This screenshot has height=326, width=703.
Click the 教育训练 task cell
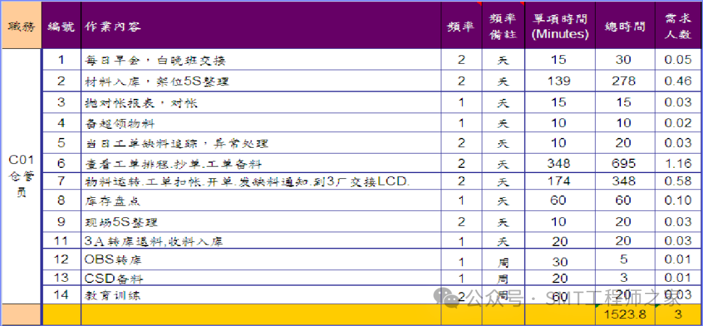[x=260, y=295]
